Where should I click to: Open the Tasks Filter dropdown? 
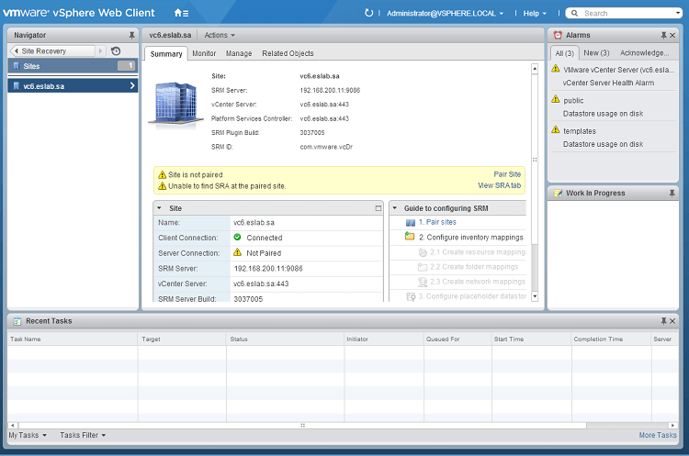tap(83, 435)
